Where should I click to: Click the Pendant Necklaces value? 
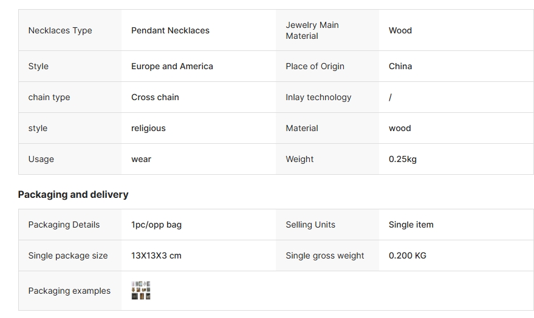tap(170, 30)
